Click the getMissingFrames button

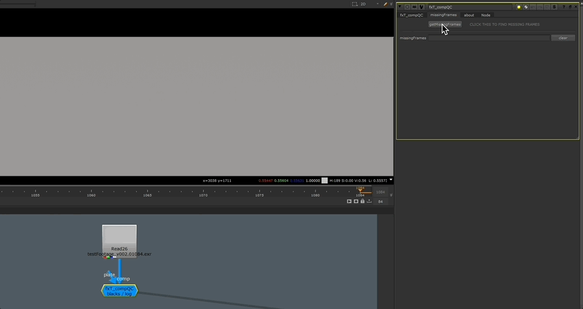445,25
